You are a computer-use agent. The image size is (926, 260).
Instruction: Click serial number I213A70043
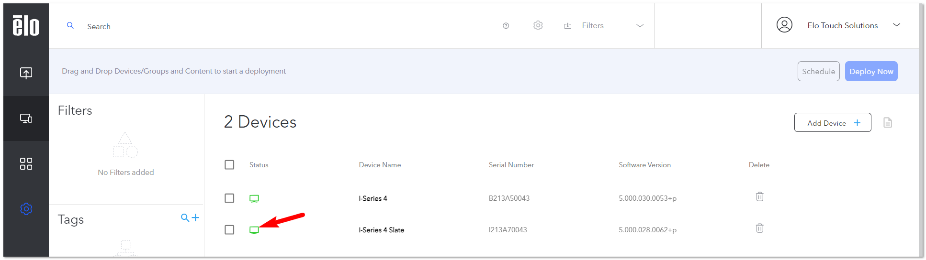[x=508, y=230]
